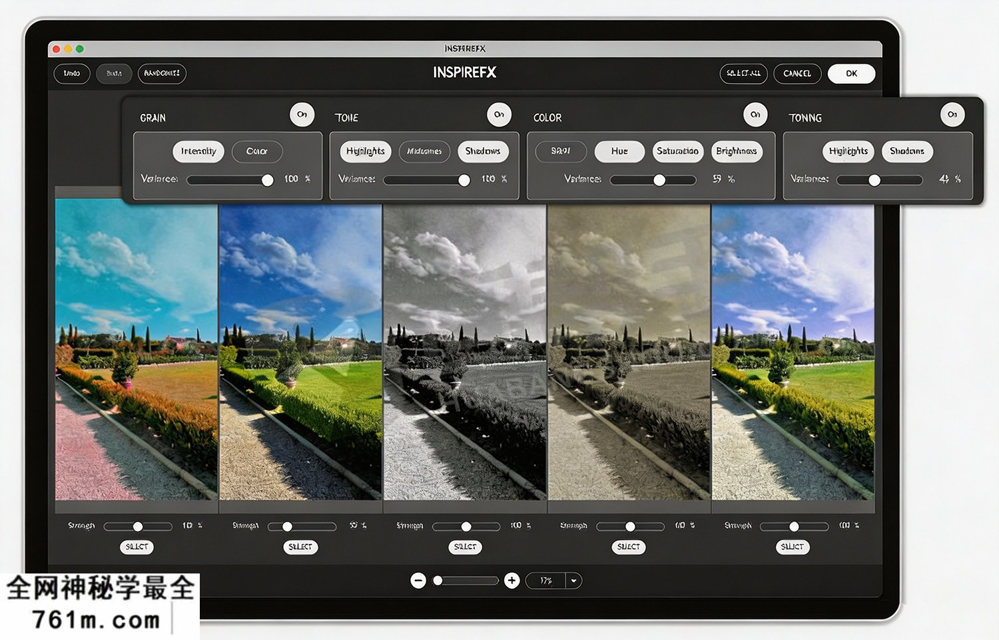This screenshot has height=640, width=999.
Task: Click the TONING panel heading
Action: 805,118
